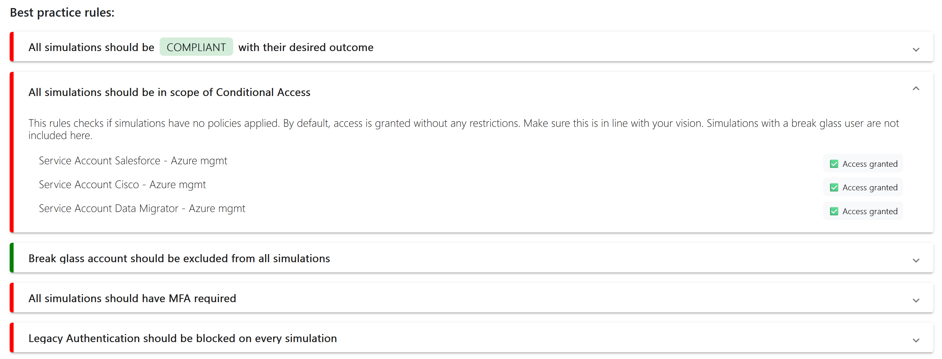Select the 'Break glass account should be excluded' title
Viewport: 942px width, 359px height.
[x=179, y=259]
